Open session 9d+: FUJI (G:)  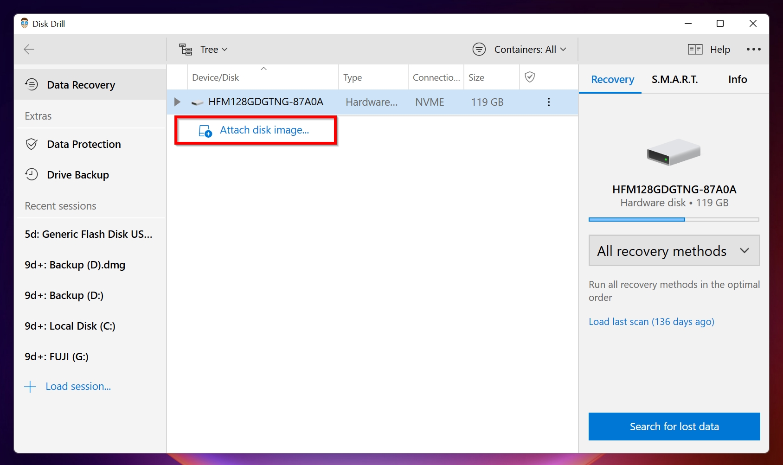click(57, 357)
